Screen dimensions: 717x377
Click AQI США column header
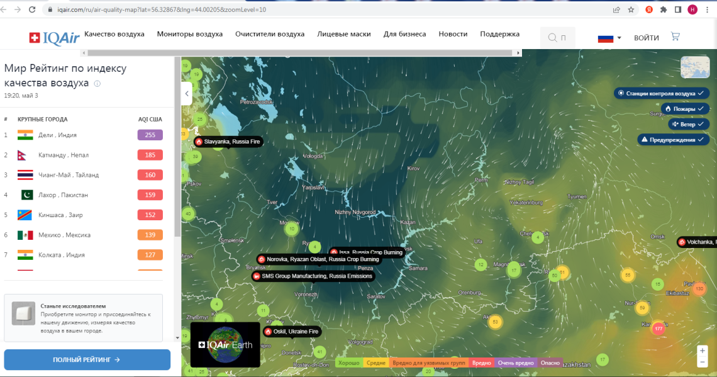(150, 120)
